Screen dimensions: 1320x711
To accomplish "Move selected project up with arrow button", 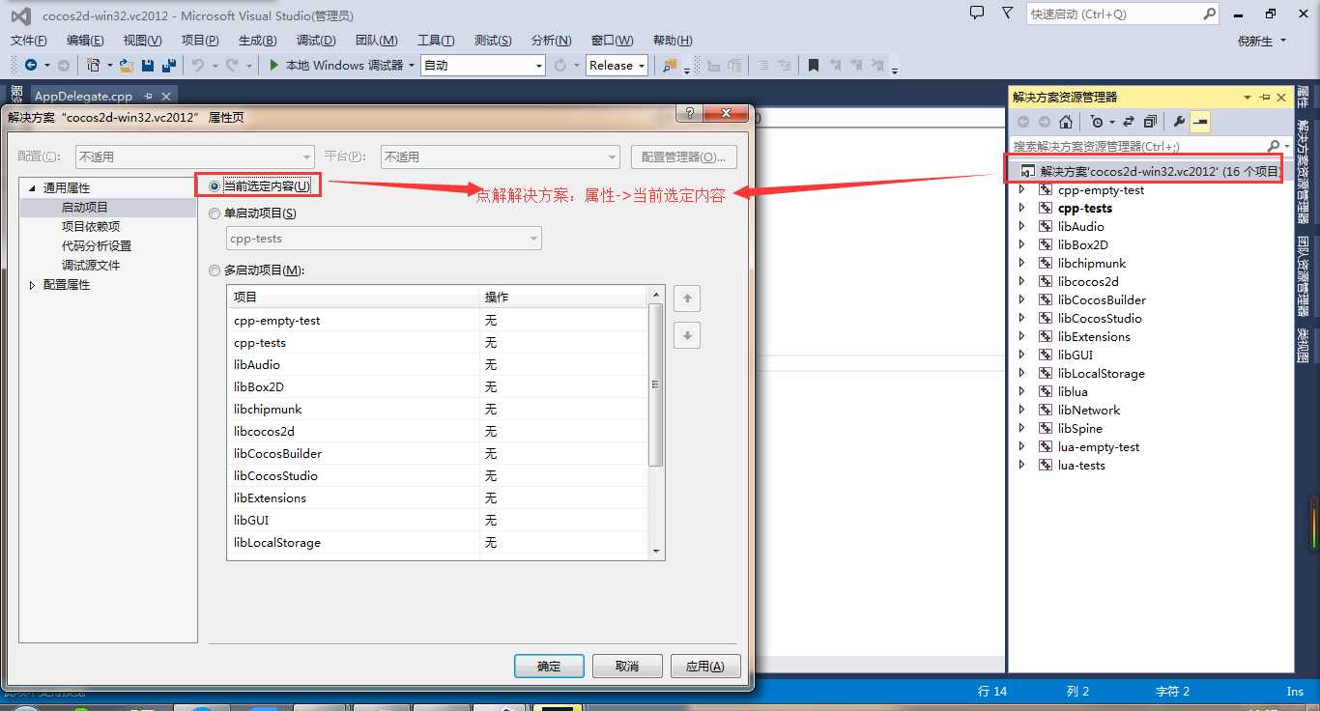I will click(x=687, y=299).
